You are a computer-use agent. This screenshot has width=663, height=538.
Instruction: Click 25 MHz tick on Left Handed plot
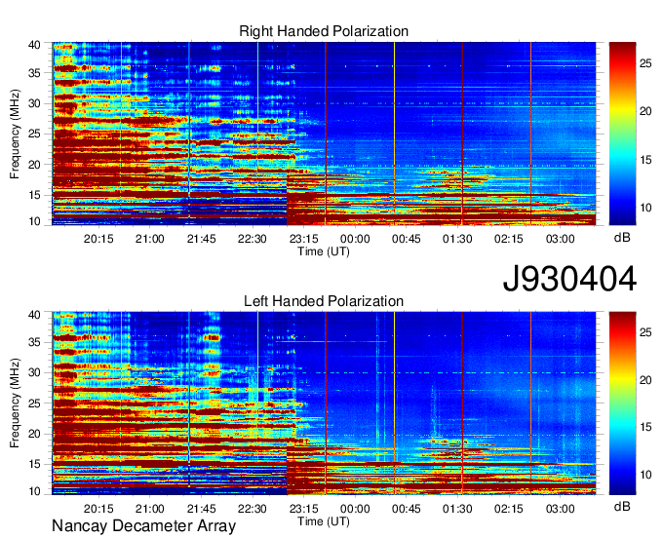click(34, 403)
